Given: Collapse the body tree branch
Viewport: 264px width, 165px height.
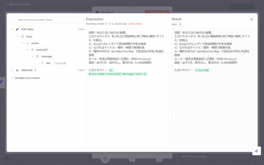Looking at the screenshot, I should click(18, 36).
